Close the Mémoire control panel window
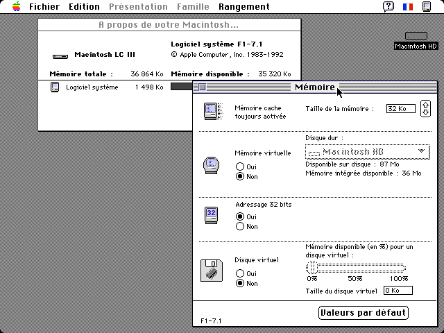The image size is (444, 333). click(202, 87)
